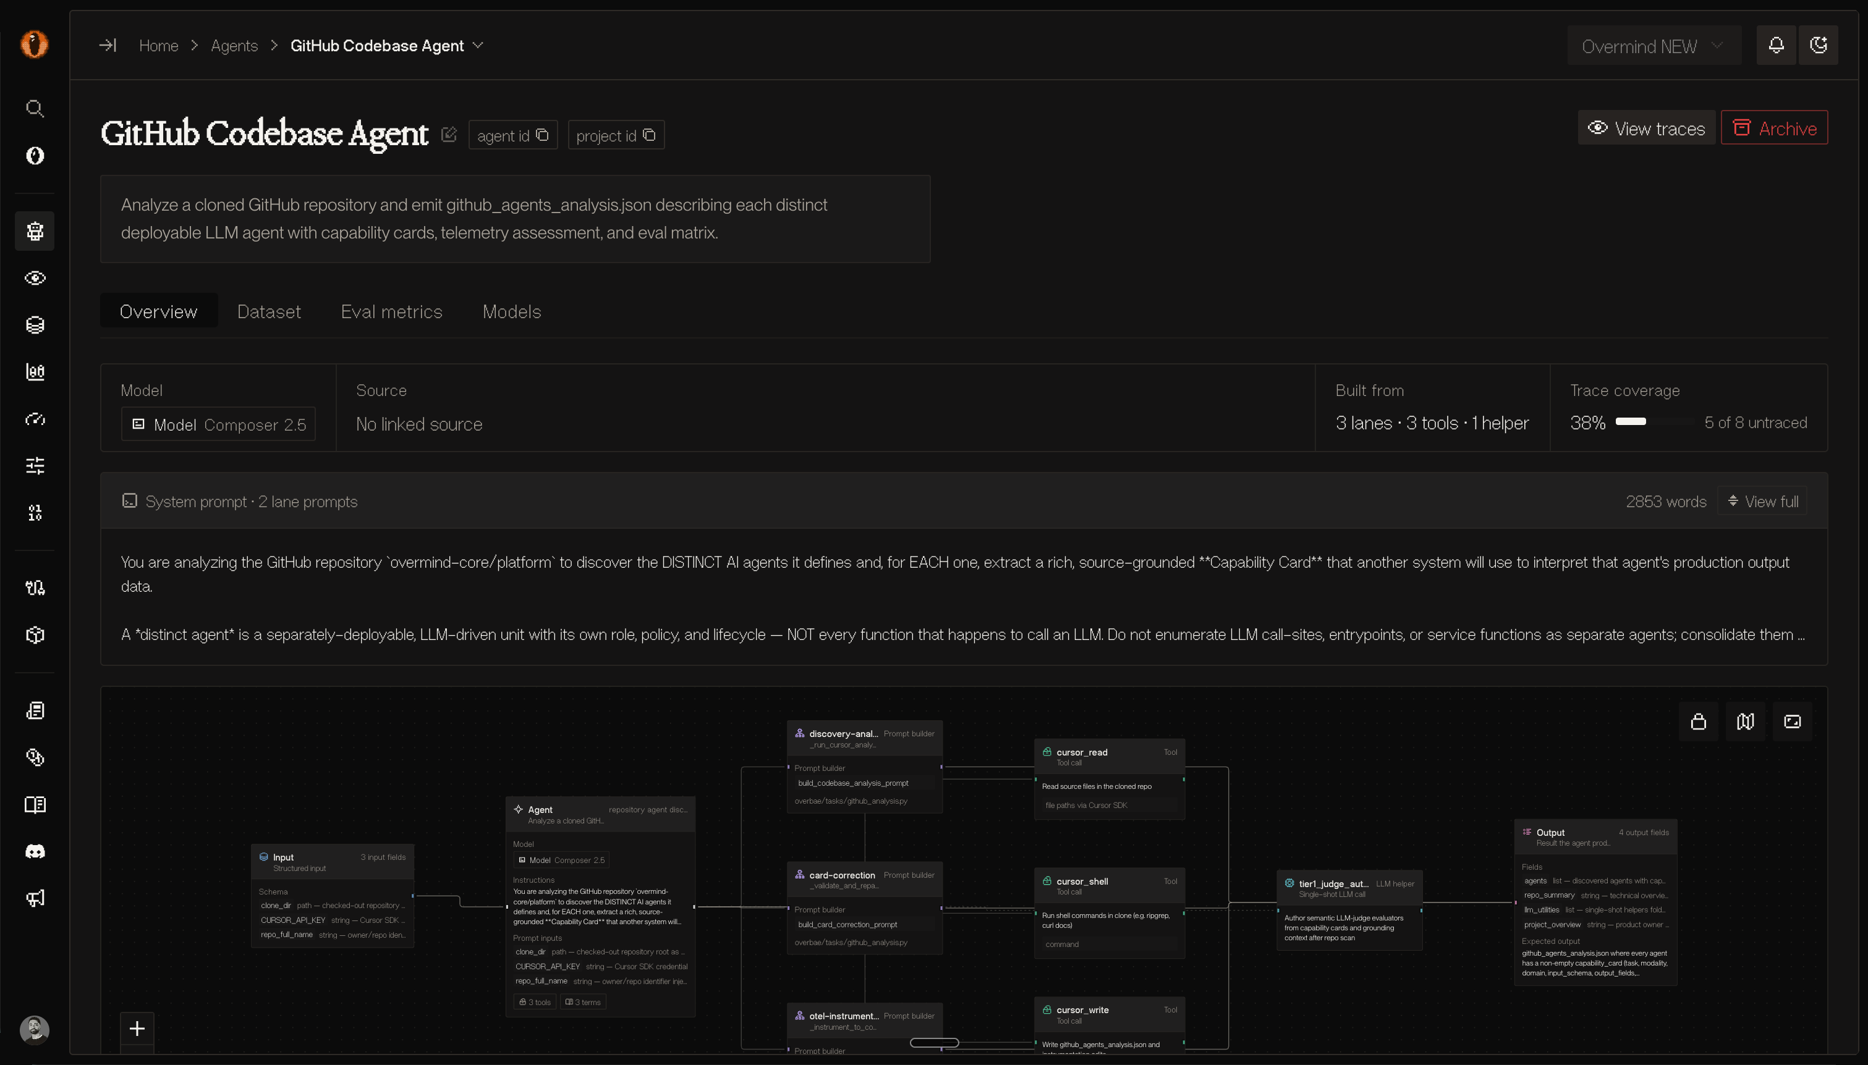
Task: Open the binary digits icon in sidebar
Action: point(35,513)
